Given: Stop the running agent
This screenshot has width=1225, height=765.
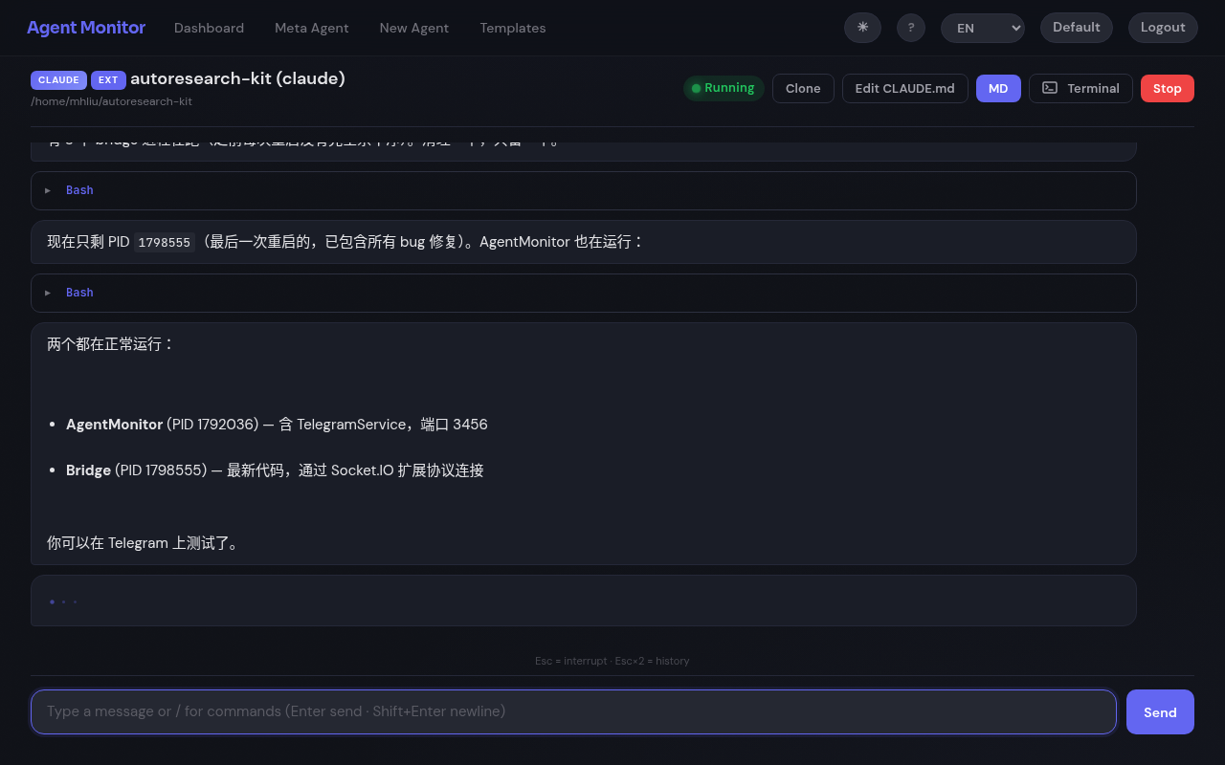Looking at the screenshot, I should coord(1167,88).
